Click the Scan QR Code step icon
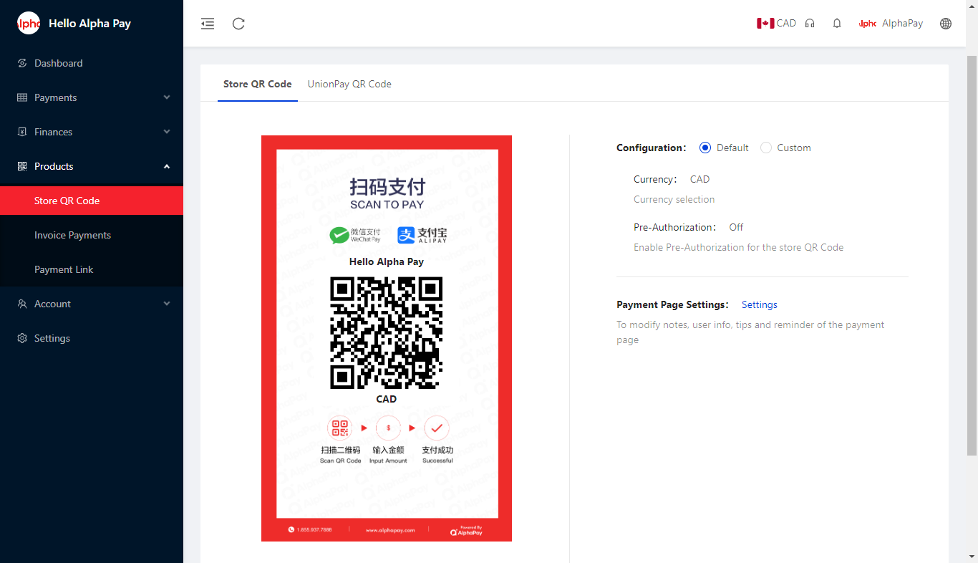This screenshot has height=563, width=978. [x=340, y=428]
